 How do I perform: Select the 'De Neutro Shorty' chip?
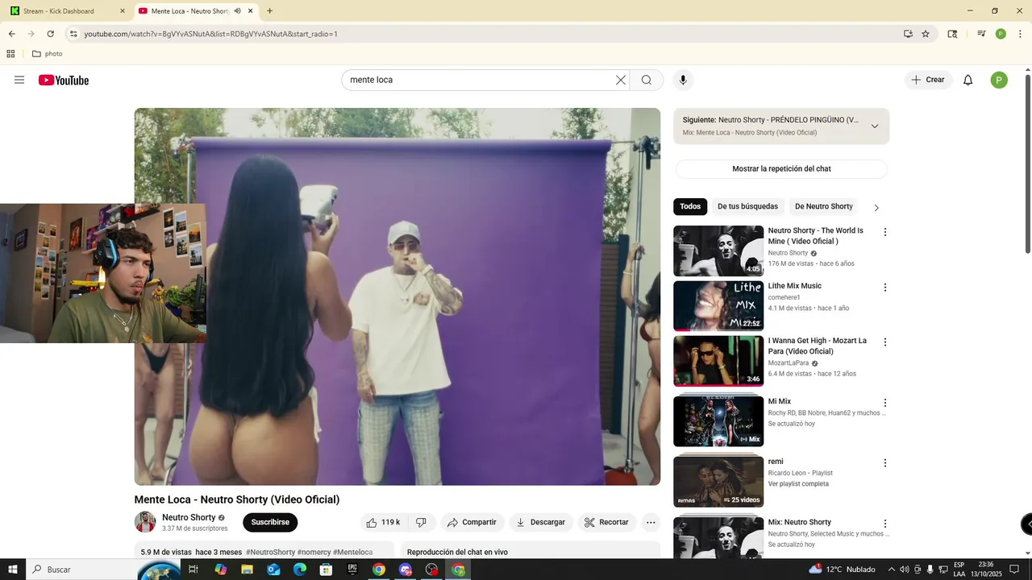point(823,207)
